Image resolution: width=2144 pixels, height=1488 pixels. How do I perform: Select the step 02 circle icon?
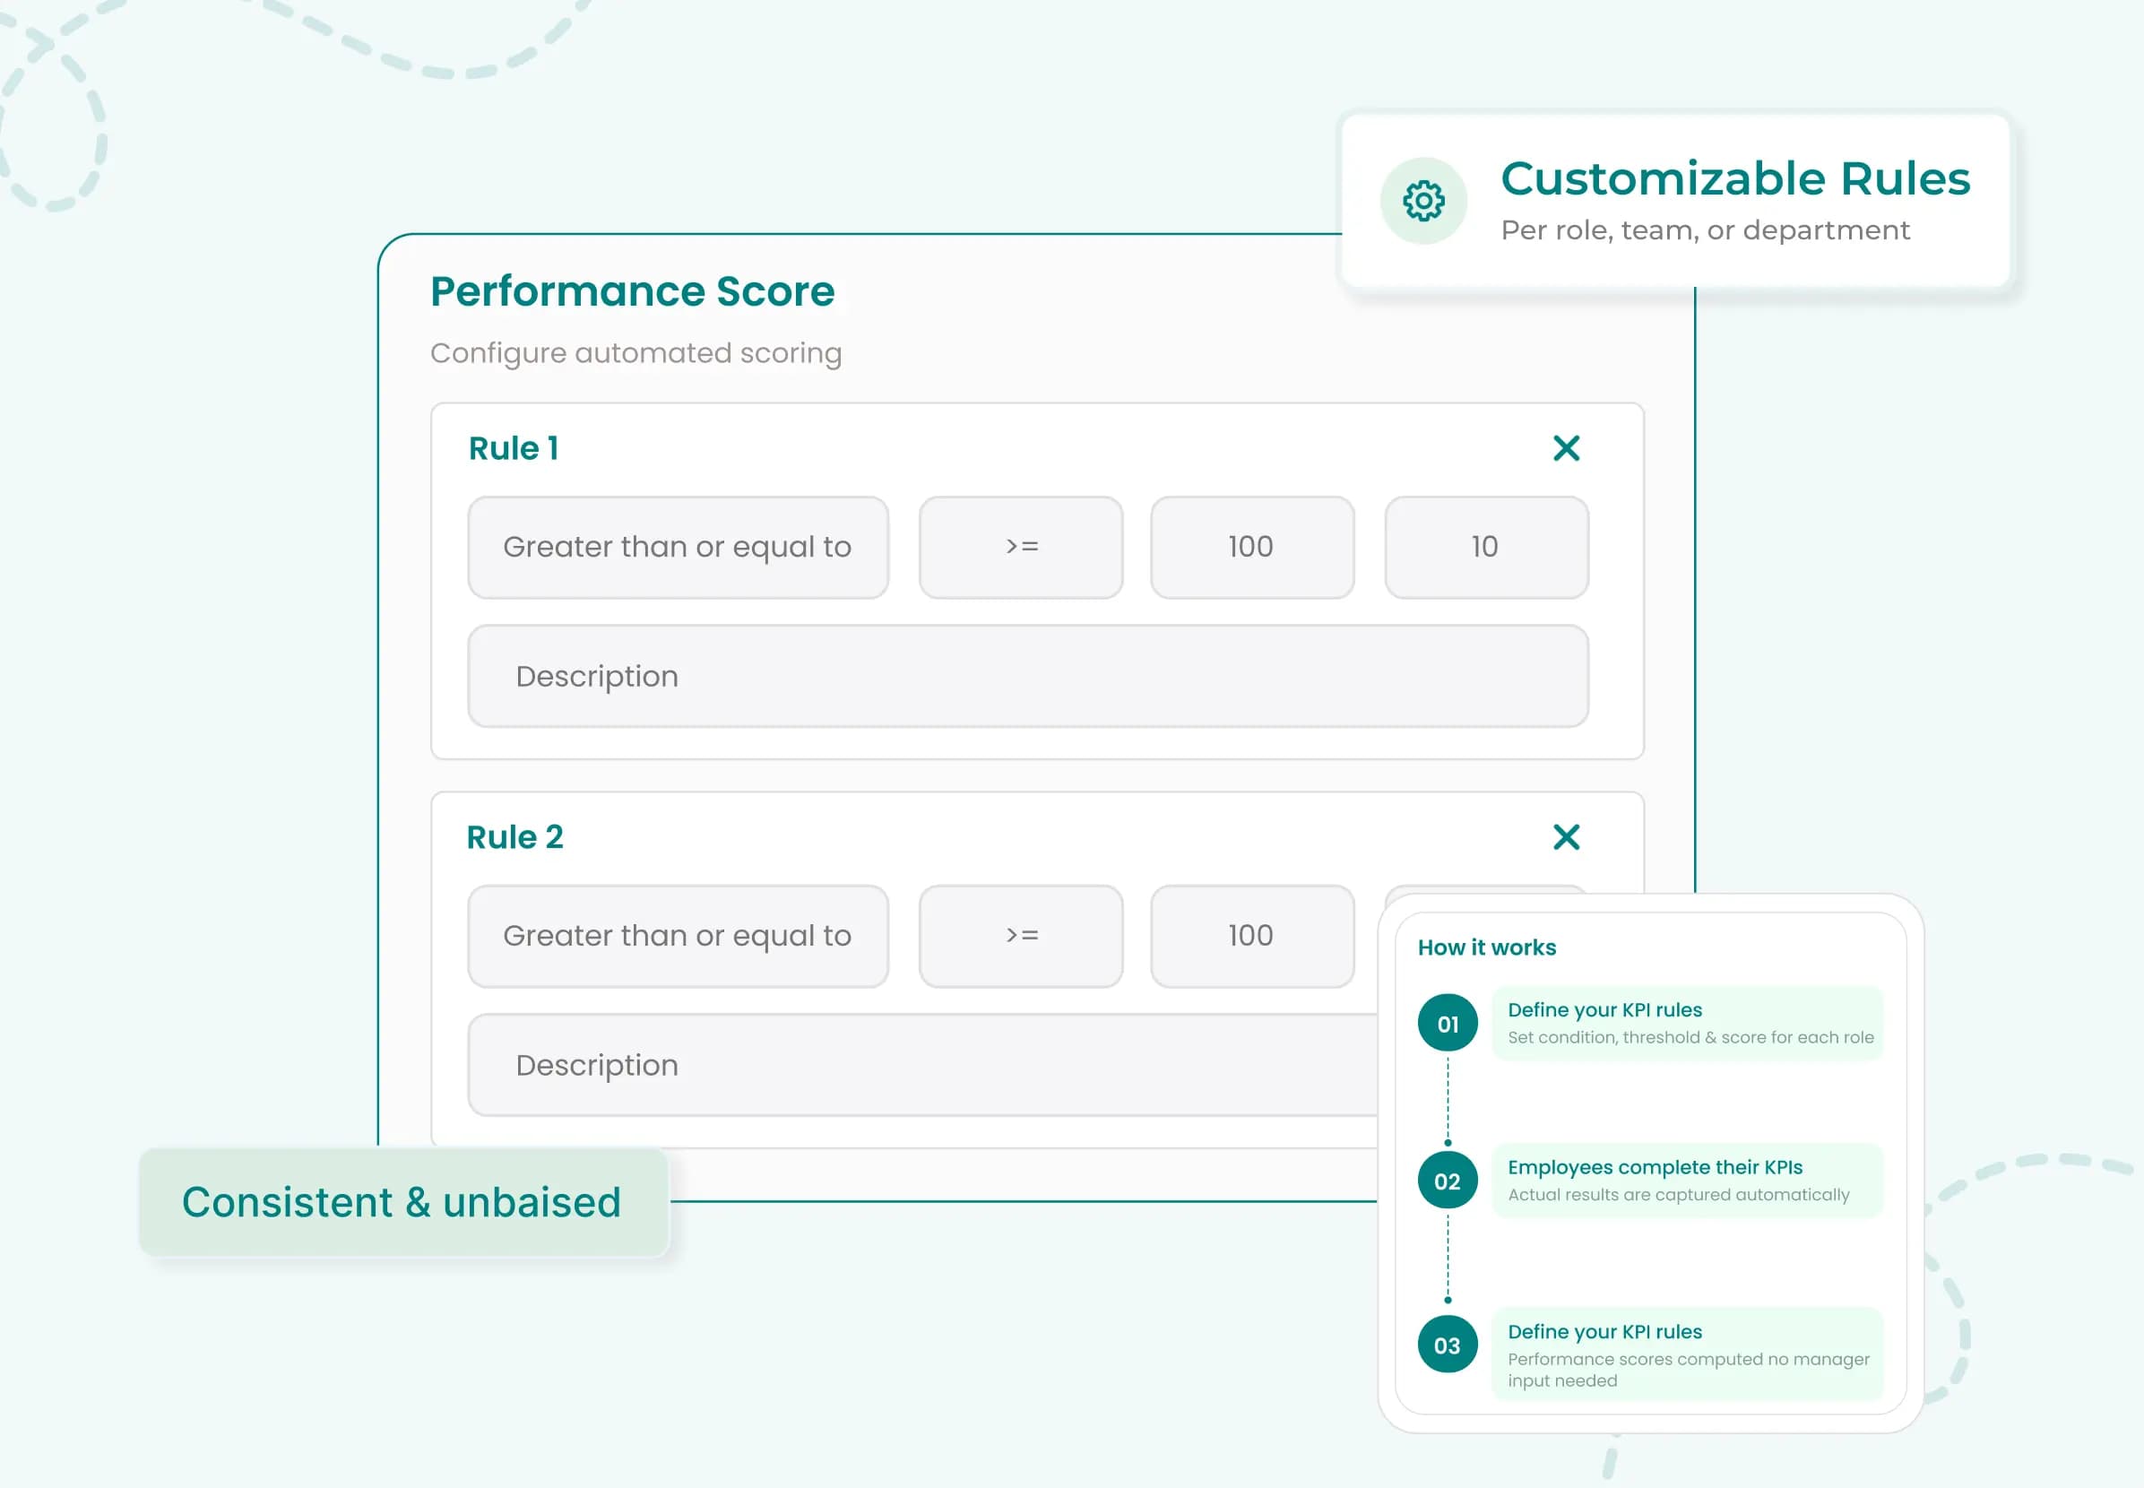tap(1447, 1180)
